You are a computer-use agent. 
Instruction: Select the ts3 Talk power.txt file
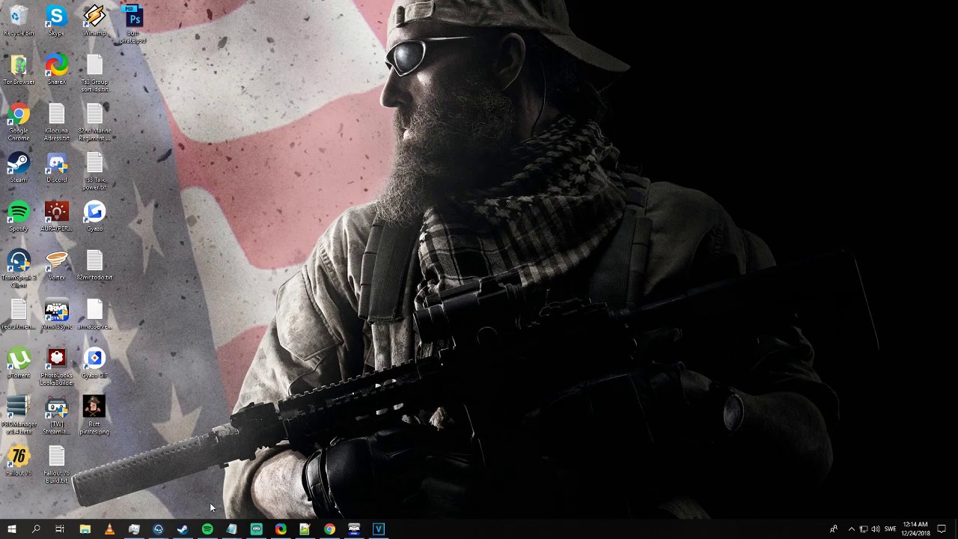(x=94, y=171)
